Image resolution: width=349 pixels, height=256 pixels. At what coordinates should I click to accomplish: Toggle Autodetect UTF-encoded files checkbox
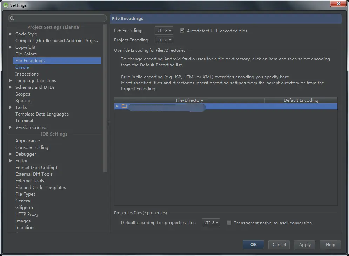[x=182, y=31]
